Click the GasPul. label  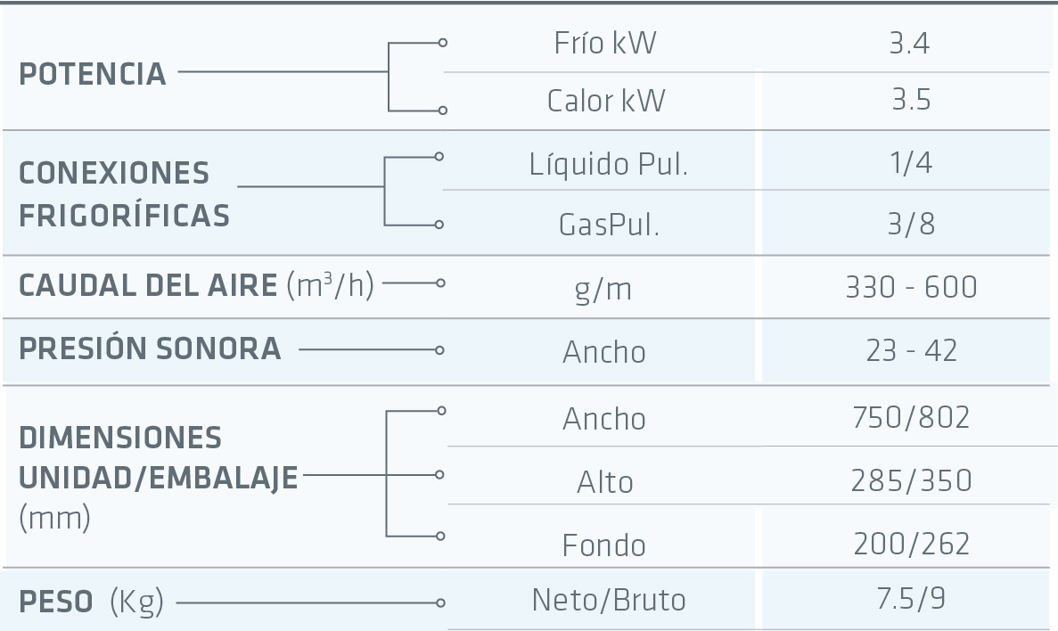click(x=610, y=225)
